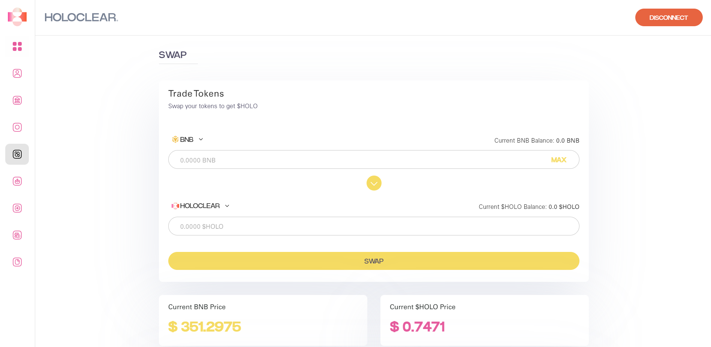Click the Current $HOLO Price label
Screen dimensions: 711x347
pyautogui.click(x=422, y=307)
